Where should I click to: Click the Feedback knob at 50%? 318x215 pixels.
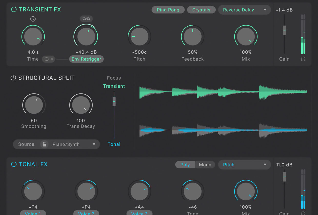[x=193, y=36]
